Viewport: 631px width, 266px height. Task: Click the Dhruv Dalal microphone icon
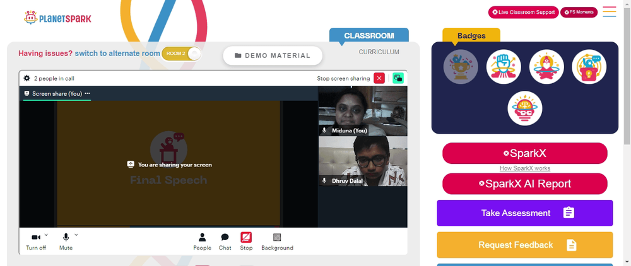(x=324, y=181)
